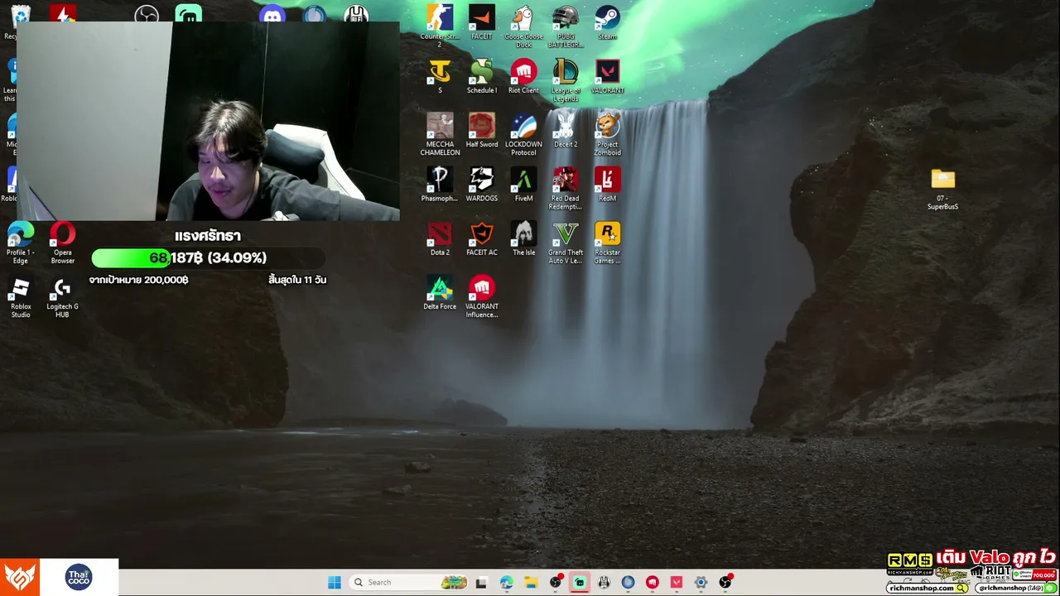Open the Grand Theft Auto V shortcut
Viewport: 1060px width, 596px height.
566,242
